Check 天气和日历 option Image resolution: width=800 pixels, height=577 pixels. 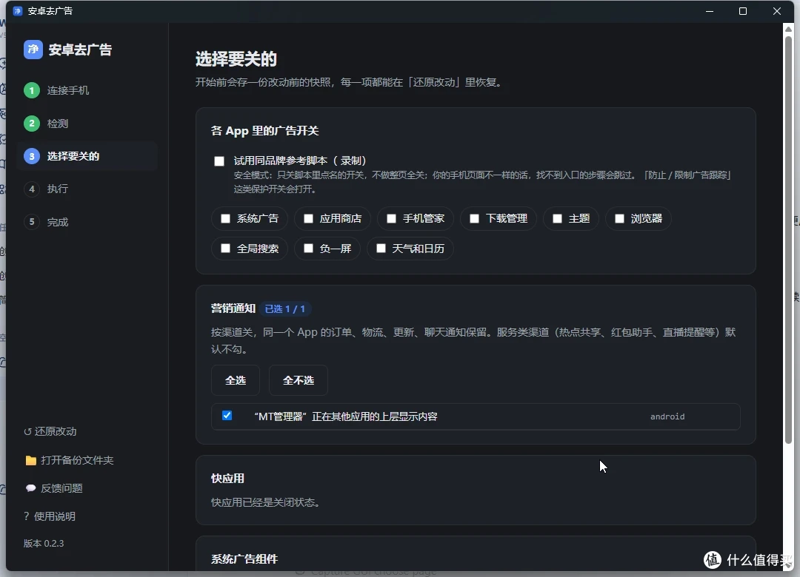click(381, 249)
